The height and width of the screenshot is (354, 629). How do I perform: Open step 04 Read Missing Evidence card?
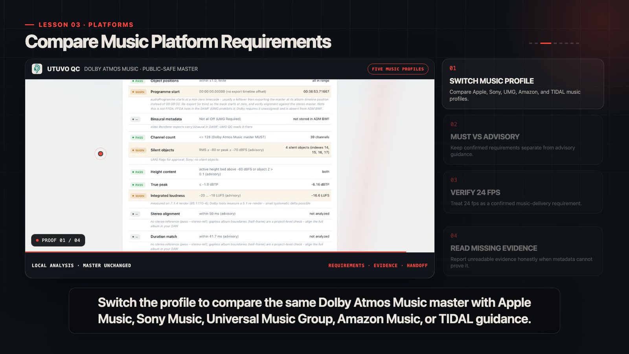[523, 251]
